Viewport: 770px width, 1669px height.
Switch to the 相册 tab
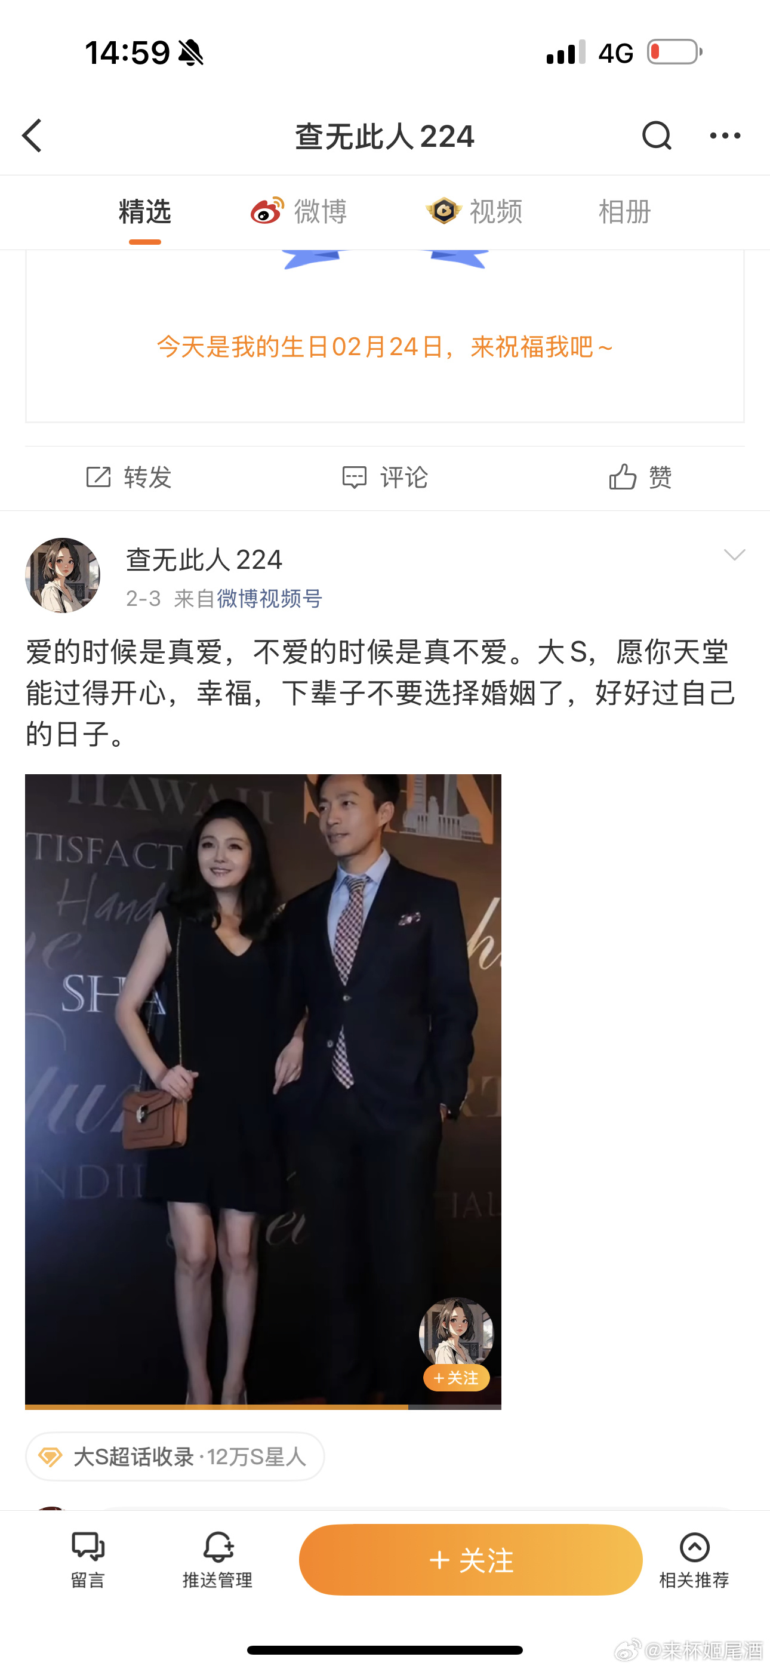[x=624, y=212]
